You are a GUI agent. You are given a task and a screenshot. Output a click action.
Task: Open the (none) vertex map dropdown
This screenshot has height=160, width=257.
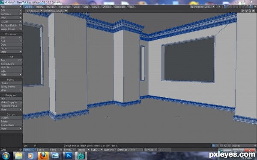coord(244,145)
